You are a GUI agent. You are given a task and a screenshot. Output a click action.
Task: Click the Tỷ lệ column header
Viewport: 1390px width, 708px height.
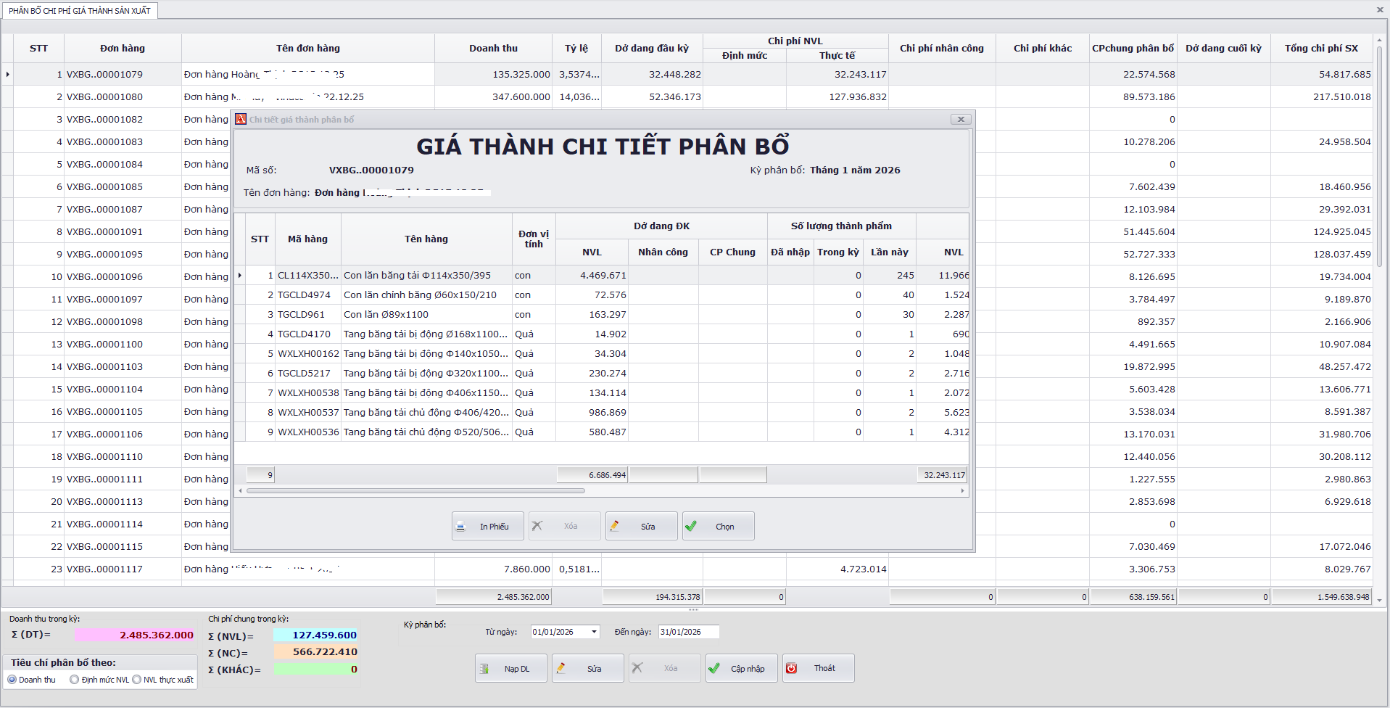pos(576,49)
